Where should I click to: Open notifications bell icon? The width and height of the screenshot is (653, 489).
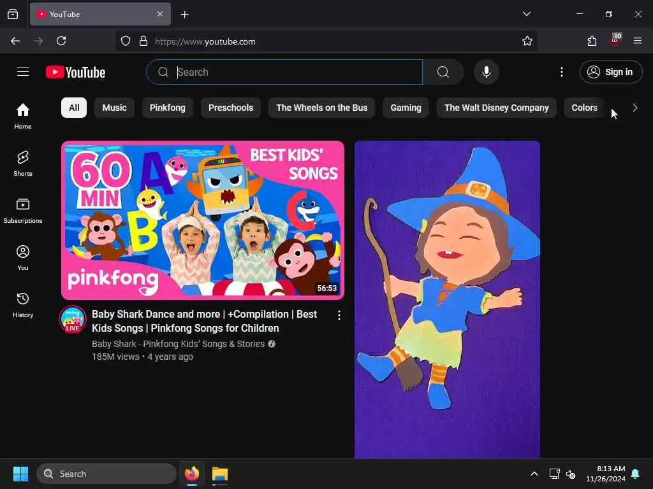[636, 474]
